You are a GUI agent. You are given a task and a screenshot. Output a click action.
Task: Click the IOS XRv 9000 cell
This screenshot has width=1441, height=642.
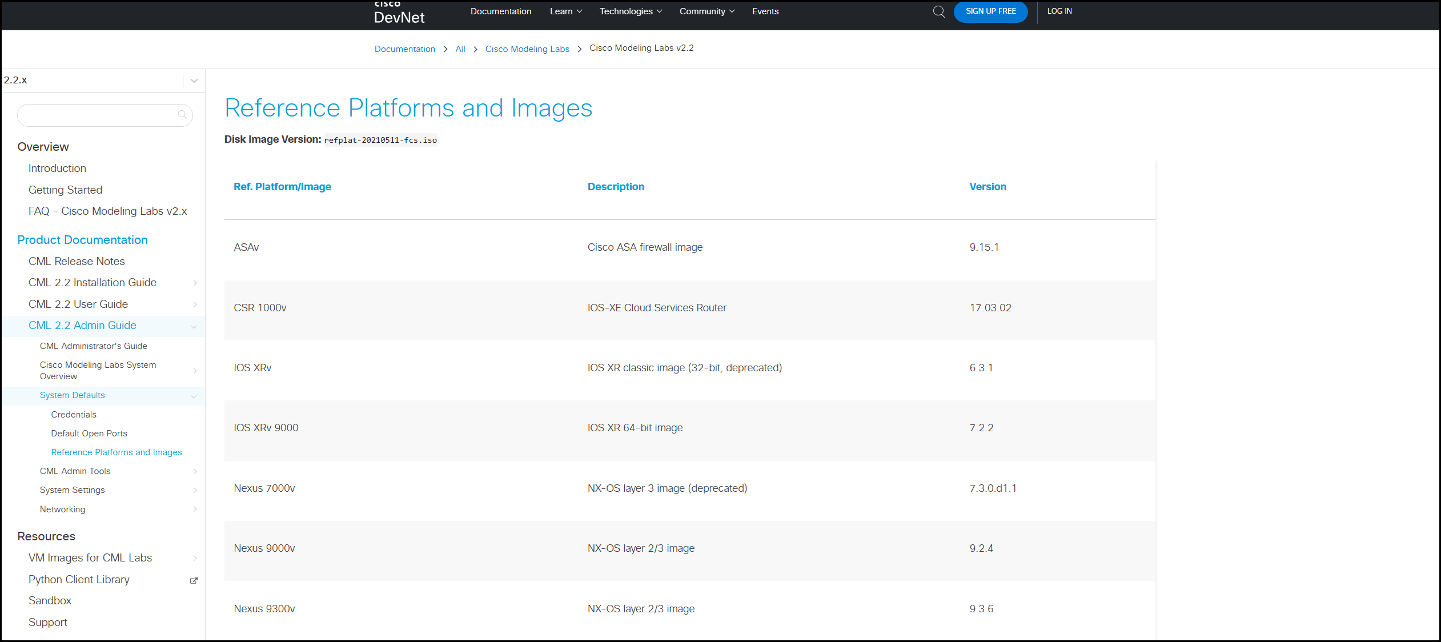click(x=266, y=428)
